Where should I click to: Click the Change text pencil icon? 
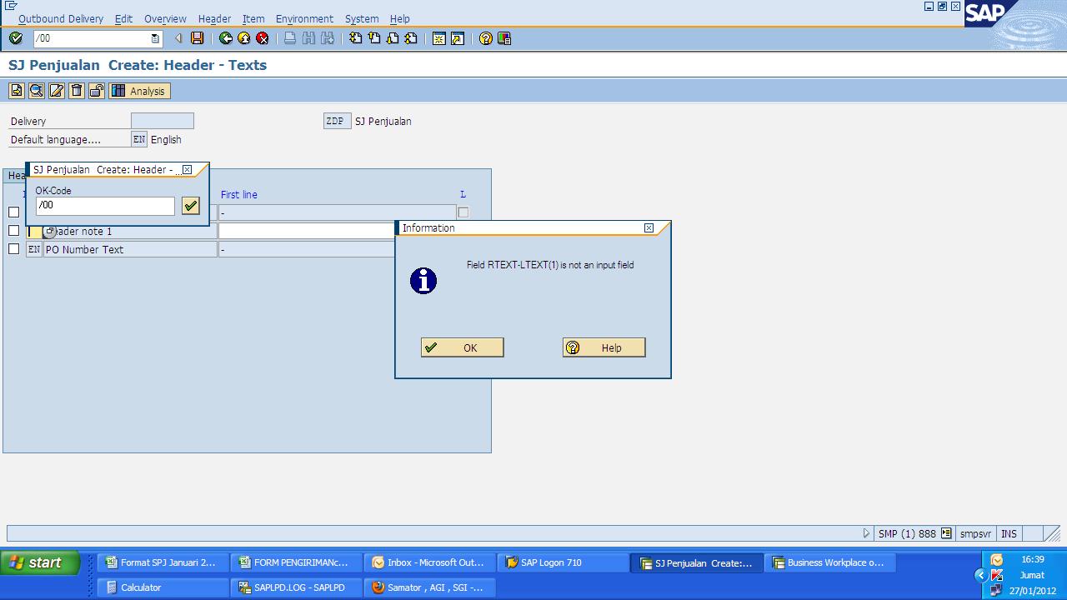[57, 91]
